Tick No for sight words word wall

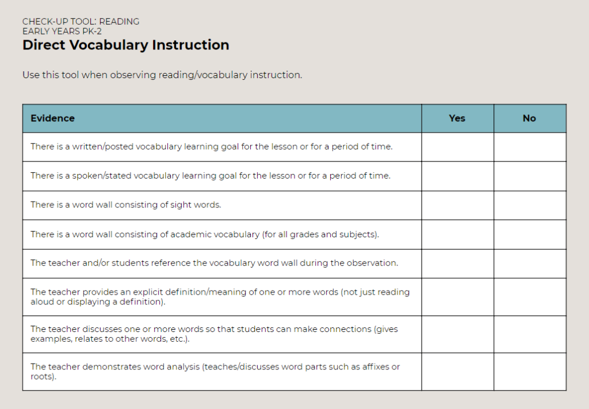(530, 205)
